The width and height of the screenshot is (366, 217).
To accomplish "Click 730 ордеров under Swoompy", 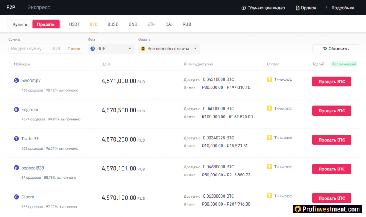I will (32, 90).
